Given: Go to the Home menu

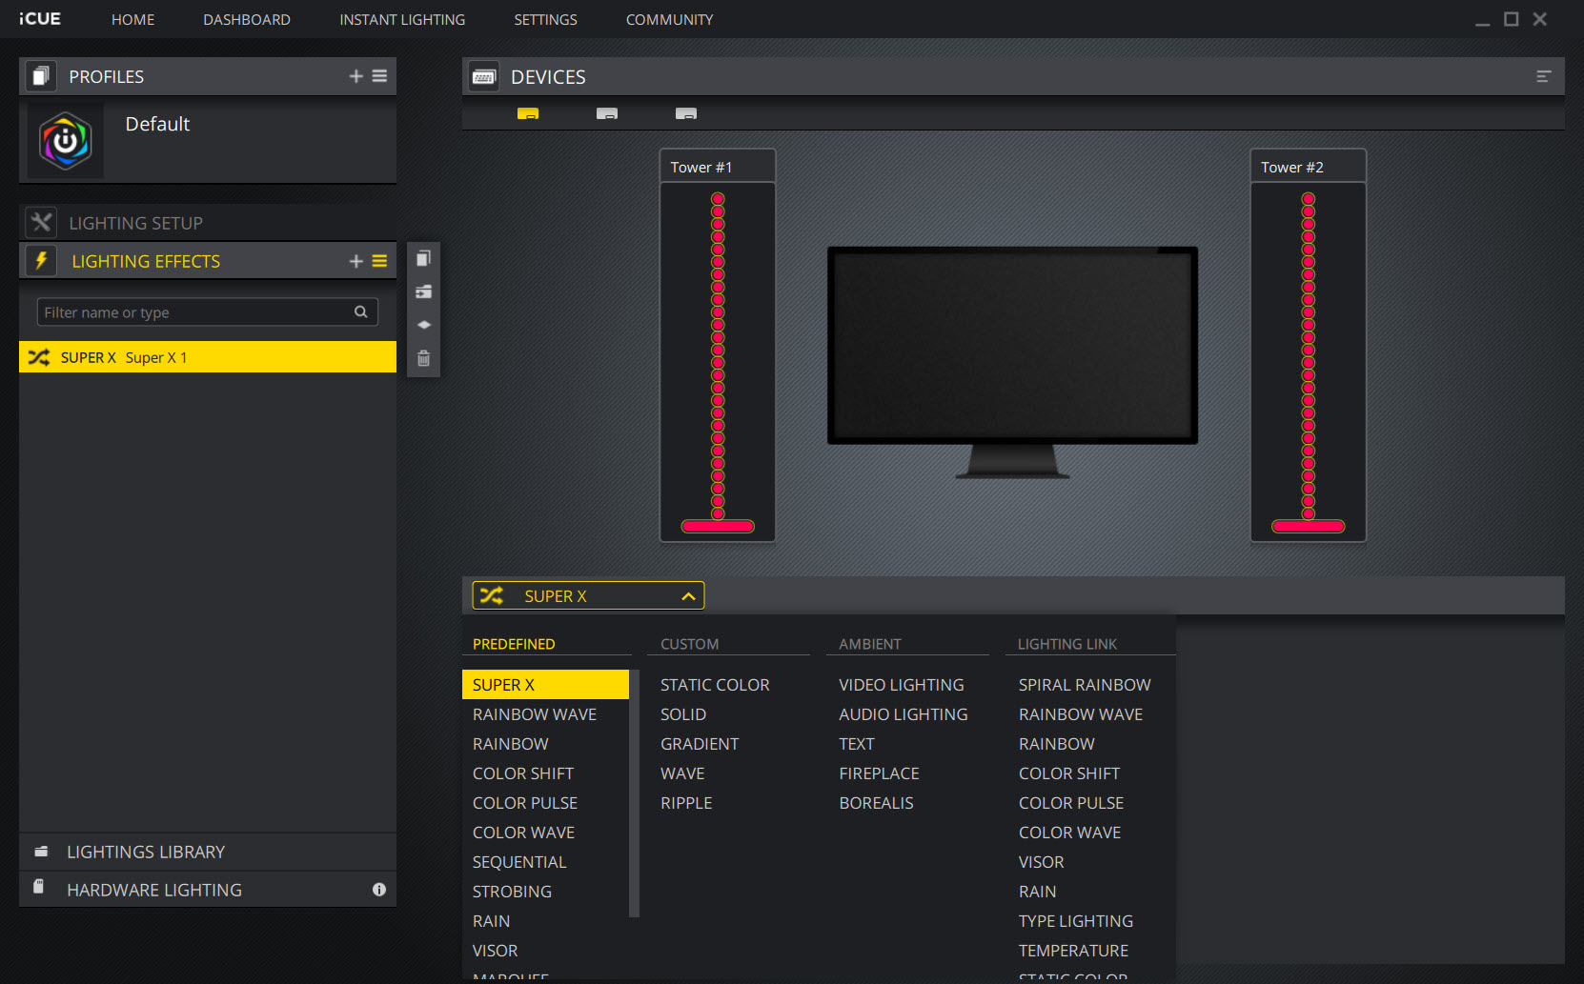Looking at the screenshot, I should (x=132, y=19).
